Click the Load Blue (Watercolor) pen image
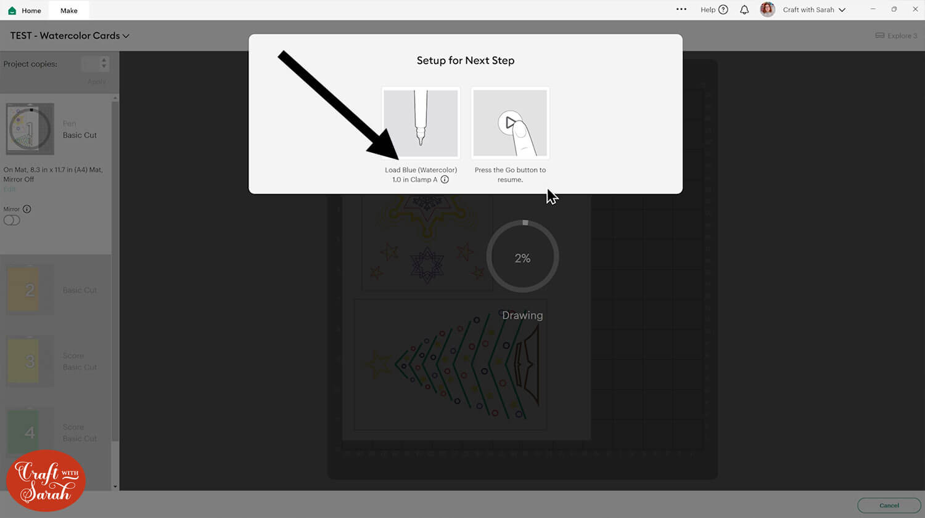Viewport: 925px width, 518px height. (421, 123)
